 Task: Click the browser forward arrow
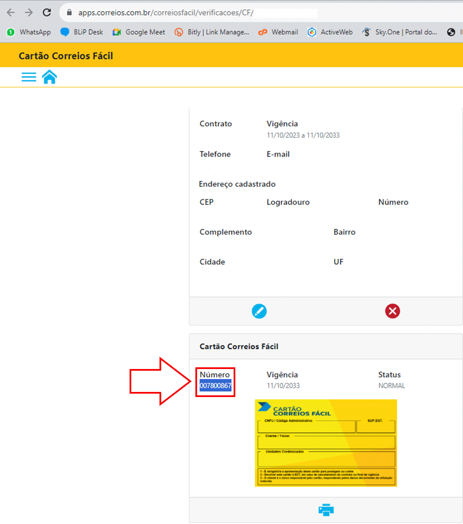tap(29, 12)
